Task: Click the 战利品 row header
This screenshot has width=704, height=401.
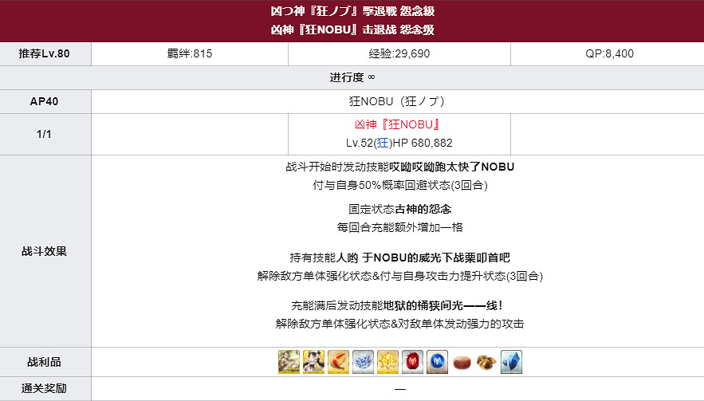Action: 45,362
